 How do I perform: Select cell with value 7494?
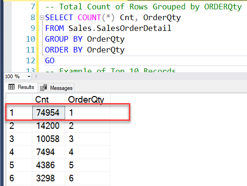(49, 152)
